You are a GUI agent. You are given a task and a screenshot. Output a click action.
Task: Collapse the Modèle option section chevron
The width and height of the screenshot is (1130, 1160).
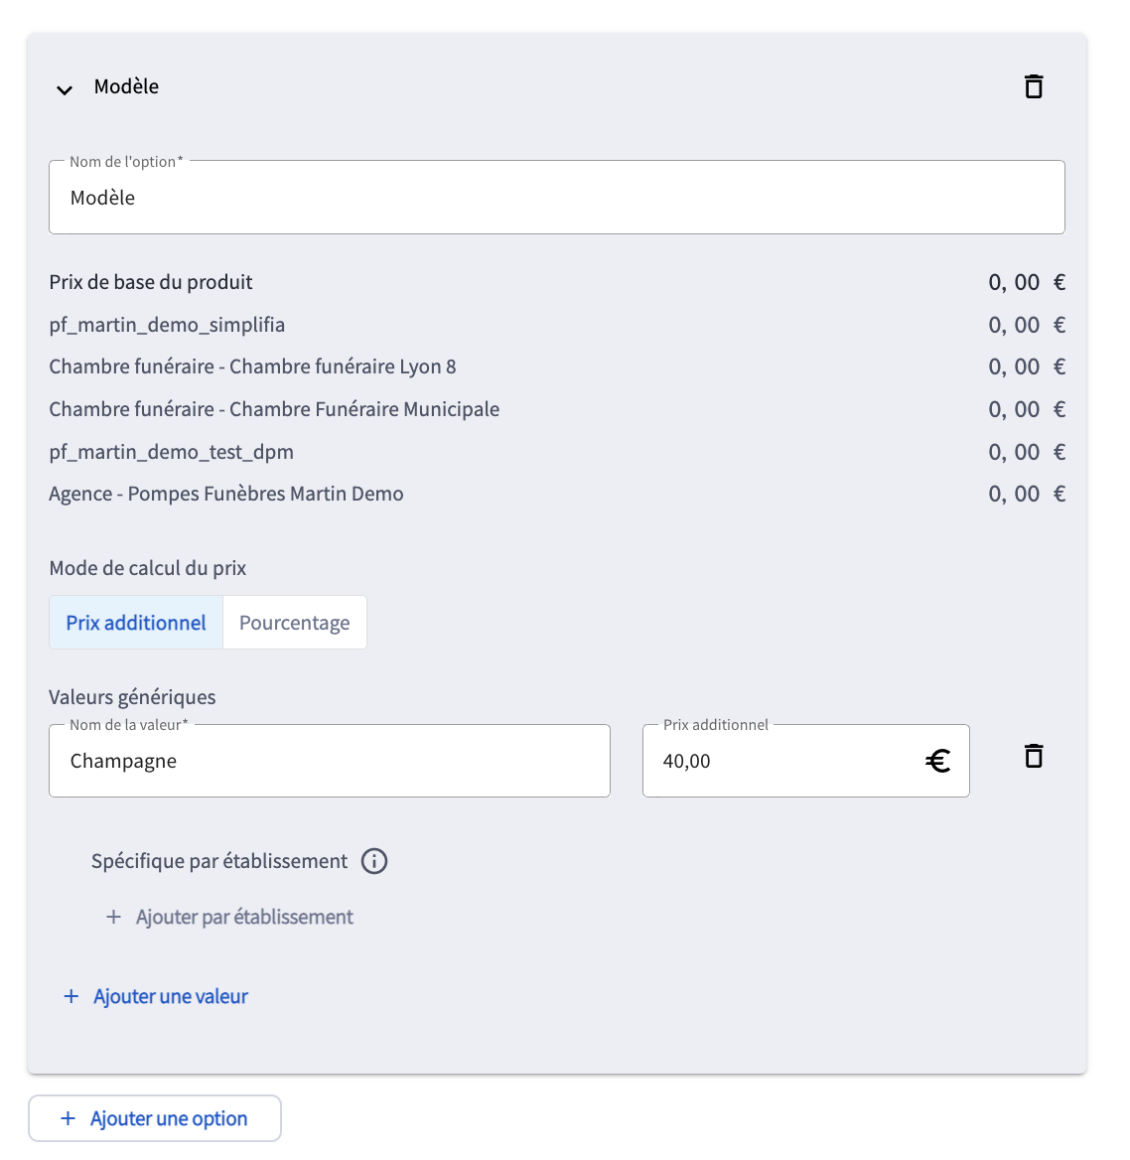pyautogui.click(x=65, y=90)
